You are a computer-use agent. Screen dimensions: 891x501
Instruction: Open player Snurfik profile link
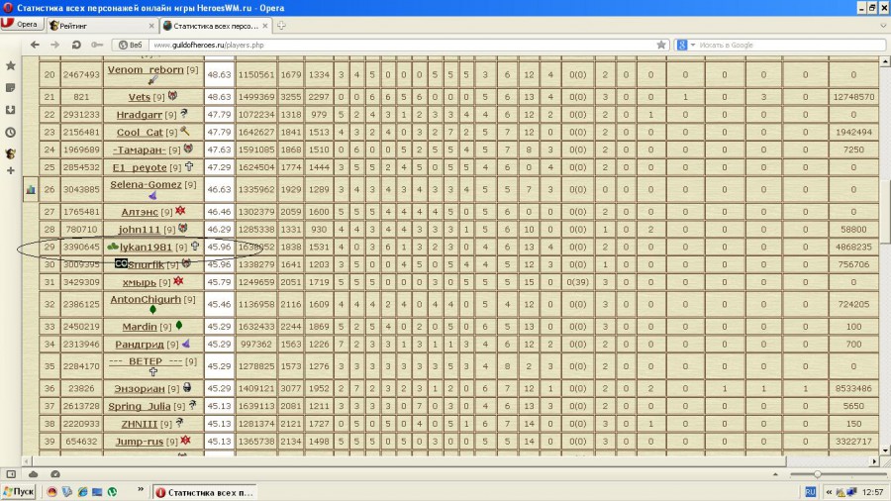pyautogui.click(x=147, y=264)
